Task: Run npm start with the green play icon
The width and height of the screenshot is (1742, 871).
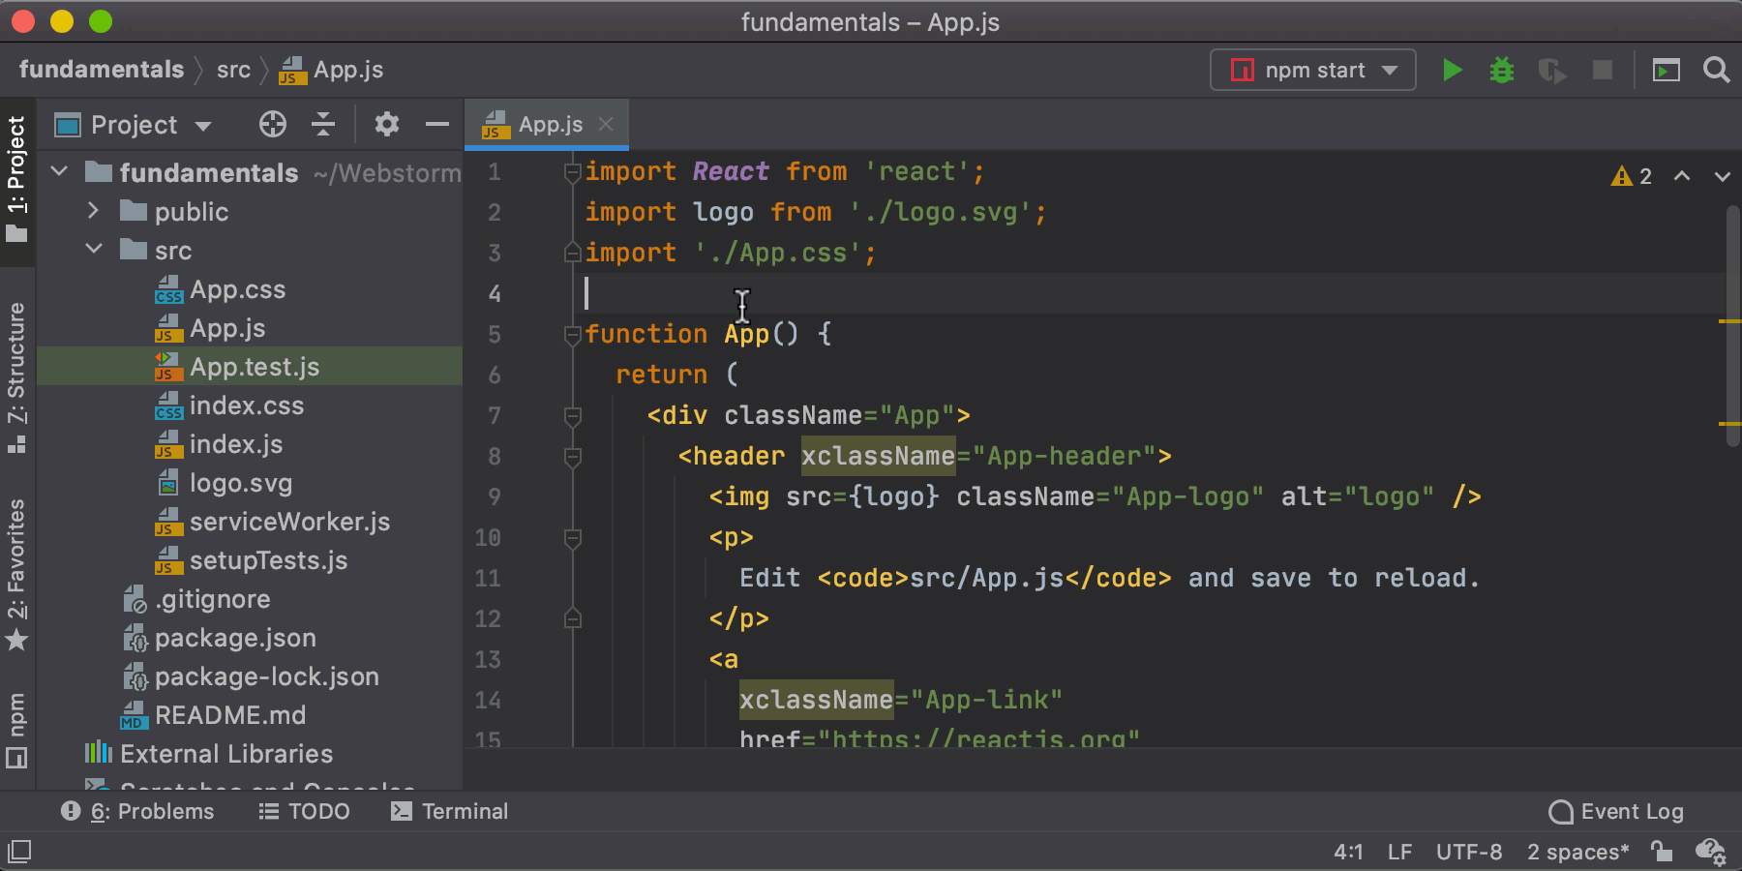Action: (x=1452, y=69)
